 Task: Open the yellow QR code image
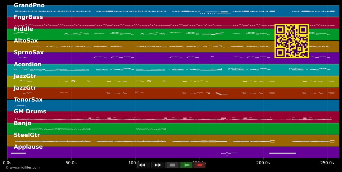(292, 41)
